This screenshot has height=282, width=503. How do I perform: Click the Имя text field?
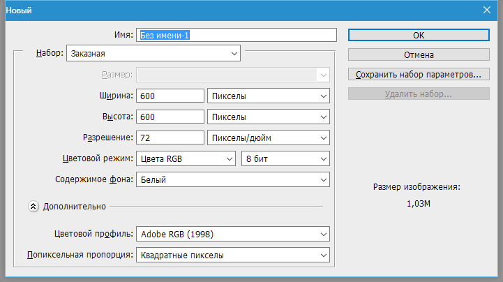click(237, 35)
